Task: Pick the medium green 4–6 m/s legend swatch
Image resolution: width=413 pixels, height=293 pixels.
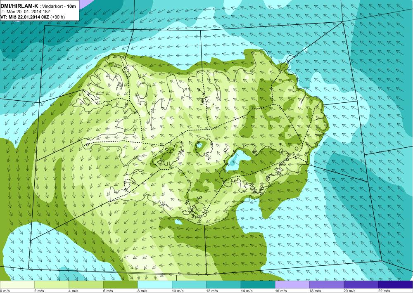Action: [x=86, y=285]
